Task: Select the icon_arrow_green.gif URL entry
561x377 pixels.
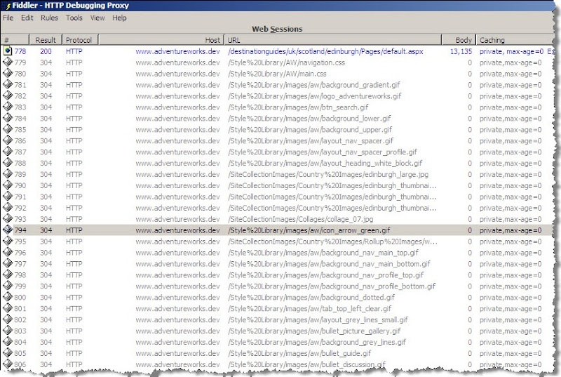Action: coord(309,230)
